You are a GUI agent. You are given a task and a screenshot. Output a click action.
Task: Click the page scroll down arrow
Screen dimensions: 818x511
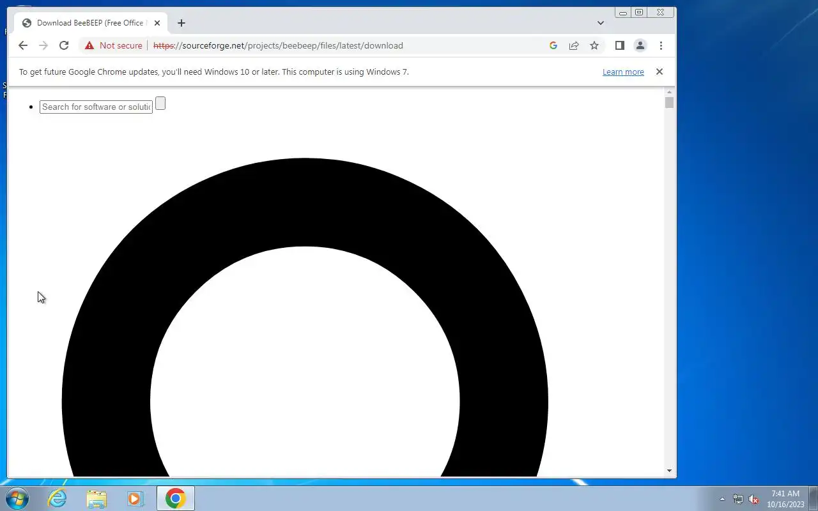pos(669,471)
